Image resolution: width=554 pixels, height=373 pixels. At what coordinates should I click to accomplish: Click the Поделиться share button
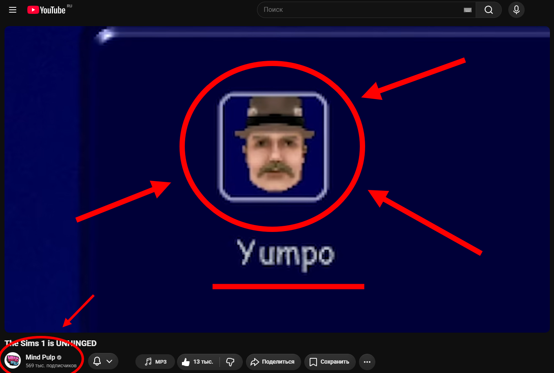tap(273, 362)
